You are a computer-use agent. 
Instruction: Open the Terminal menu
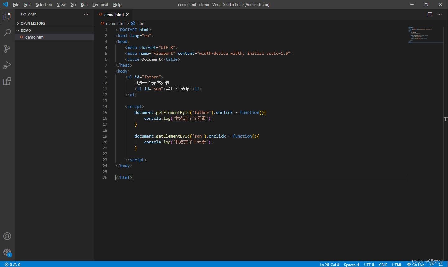click(x=100, y=4)
